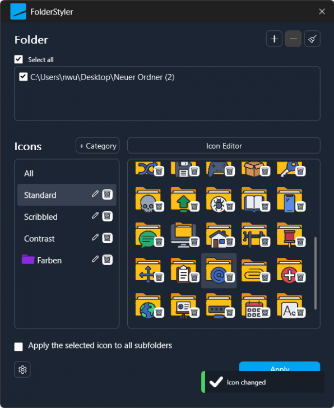
Task: Click pencil edit icon for Scribbled category
Action: [x=95, y=216]
